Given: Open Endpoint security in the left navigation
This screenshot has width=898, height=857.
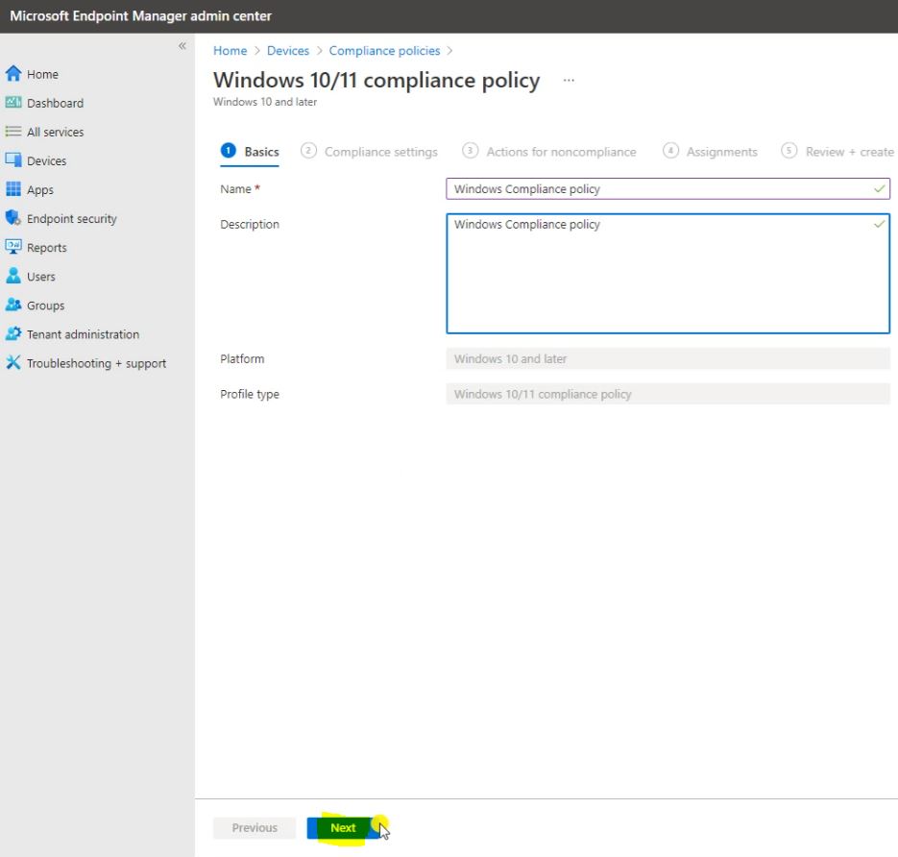Looking at the screenshot, I should click(x=72, y=219).
